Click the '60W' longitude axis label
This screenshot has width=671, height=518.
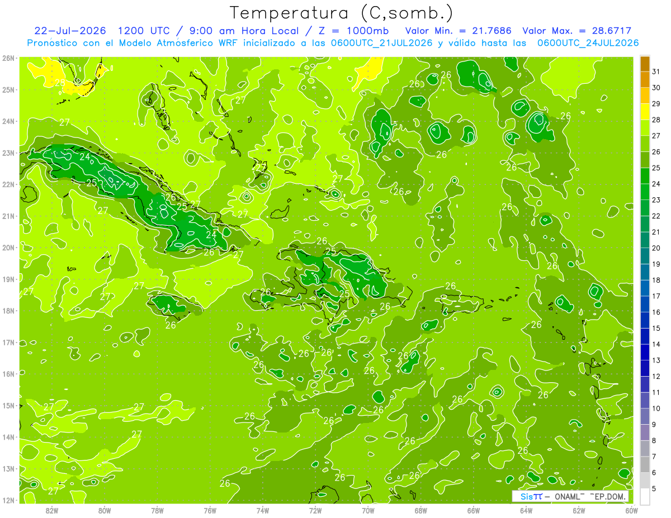[631, 510]
